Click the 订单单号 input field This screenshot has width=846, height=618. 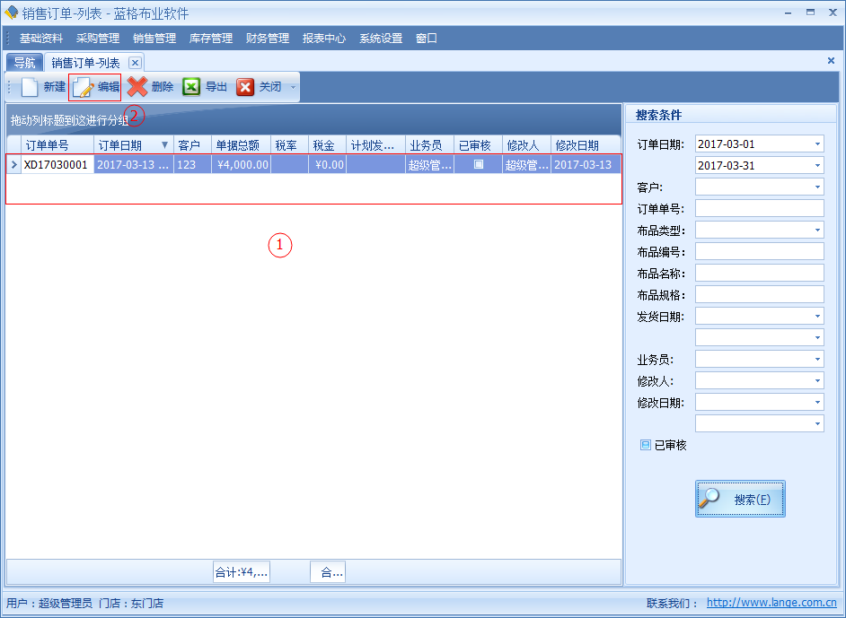pos(759,209)
